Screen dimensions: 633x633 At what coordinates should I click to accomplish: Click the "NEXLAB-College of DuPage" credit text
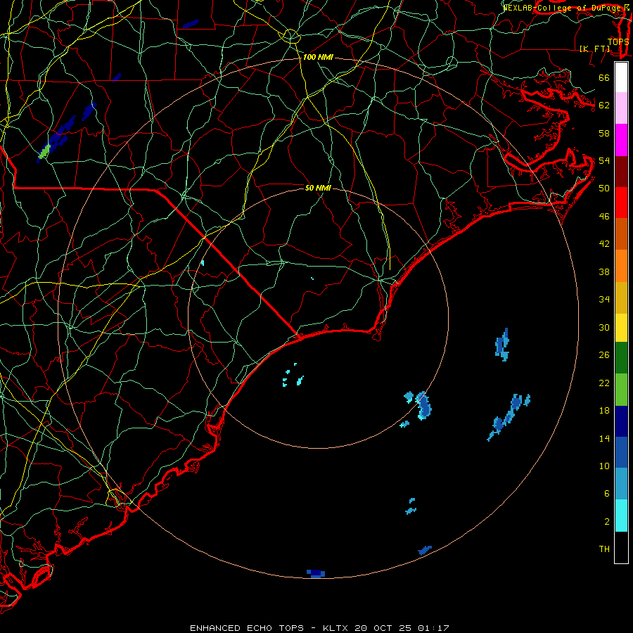click(x=563, y=8)
